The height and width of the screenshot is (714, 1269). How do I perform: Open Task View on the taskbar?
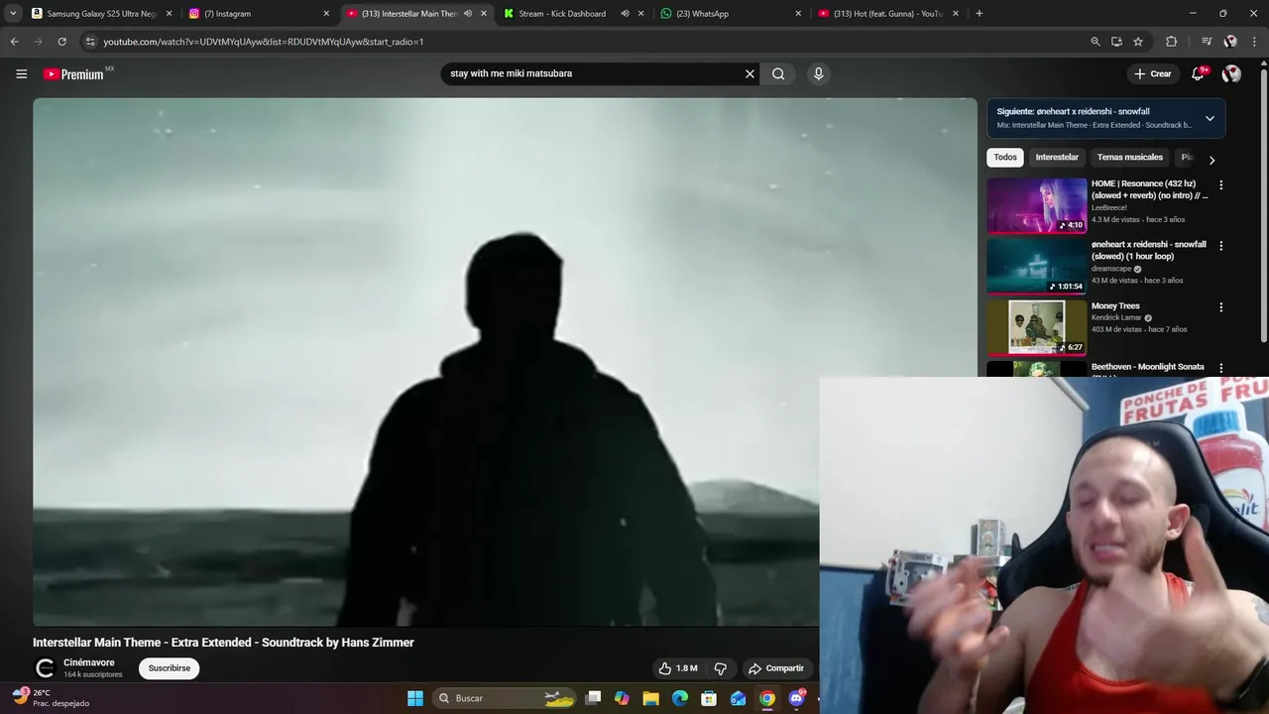click(593, 698)
